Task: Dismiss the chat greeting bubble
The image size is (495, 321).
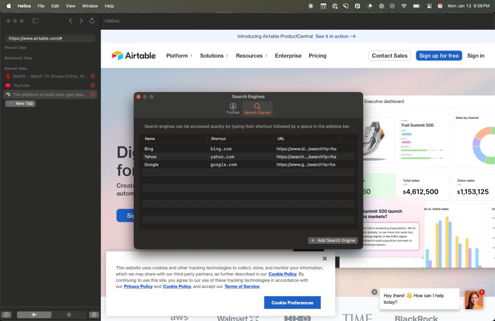Action: tap(374, 292)
